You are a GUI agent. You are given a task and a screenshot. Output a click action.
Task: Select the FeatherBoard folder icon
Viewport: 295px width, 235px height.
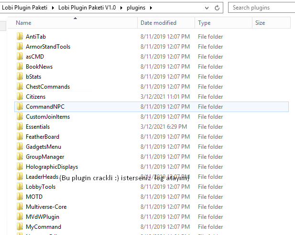click(x=20, y=136)
